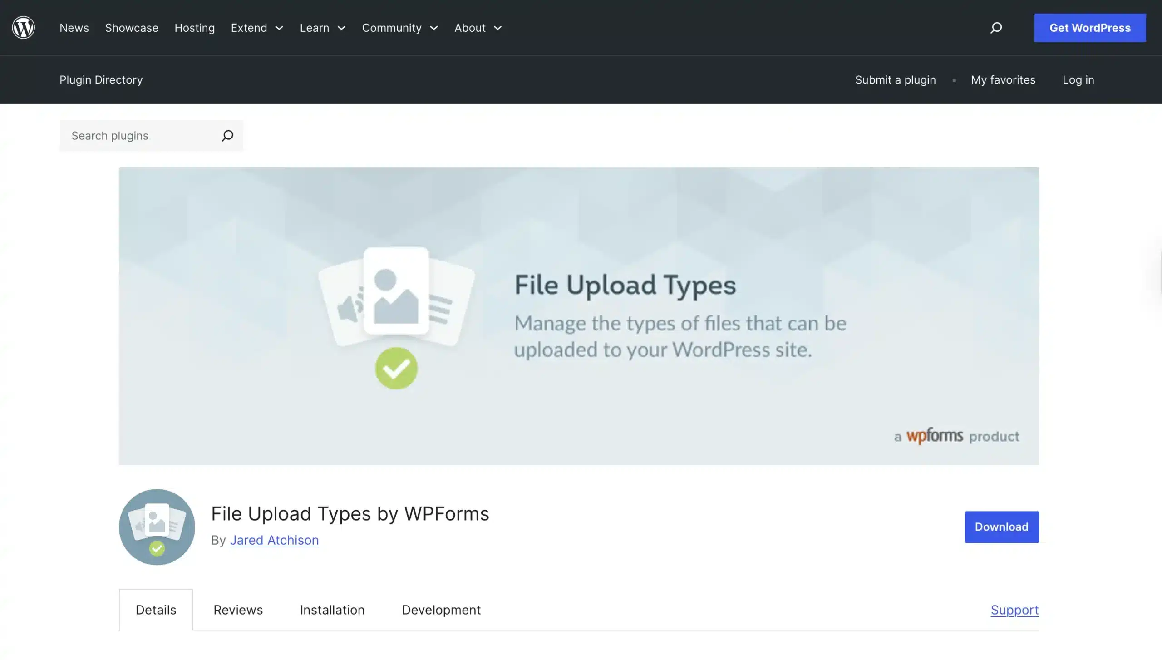Click the WordPress logo icon
The height and width of the screenshot is (660, 1162).
point(23,28)
